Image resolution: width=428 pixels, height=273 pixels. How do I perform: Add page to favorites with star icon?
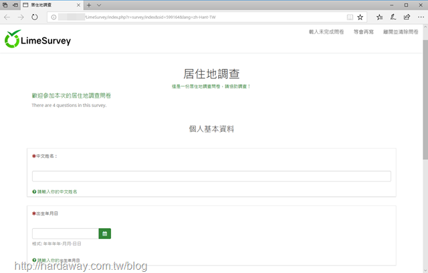tap(360, 17)
